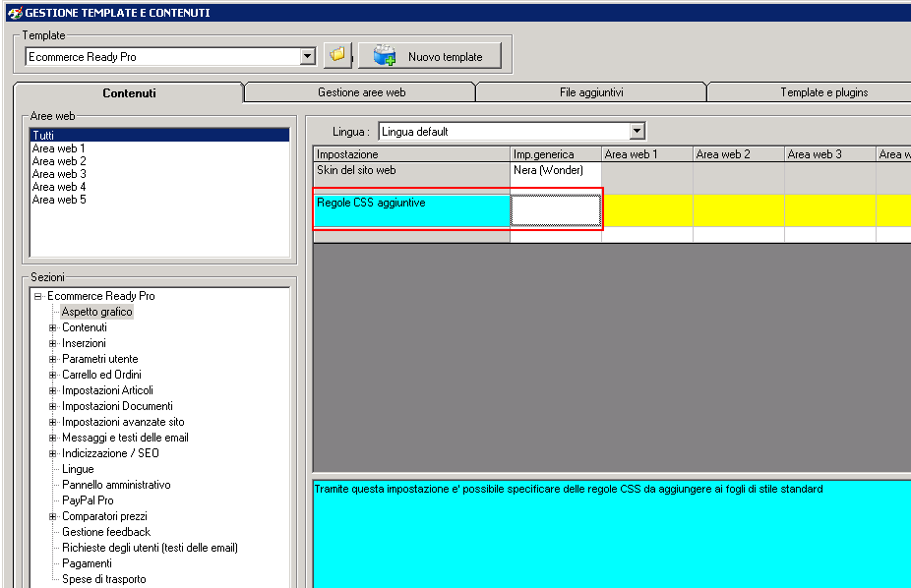Click the Area web 1 column header
Screen dimensions: 911x588
[x=647, y=153]
